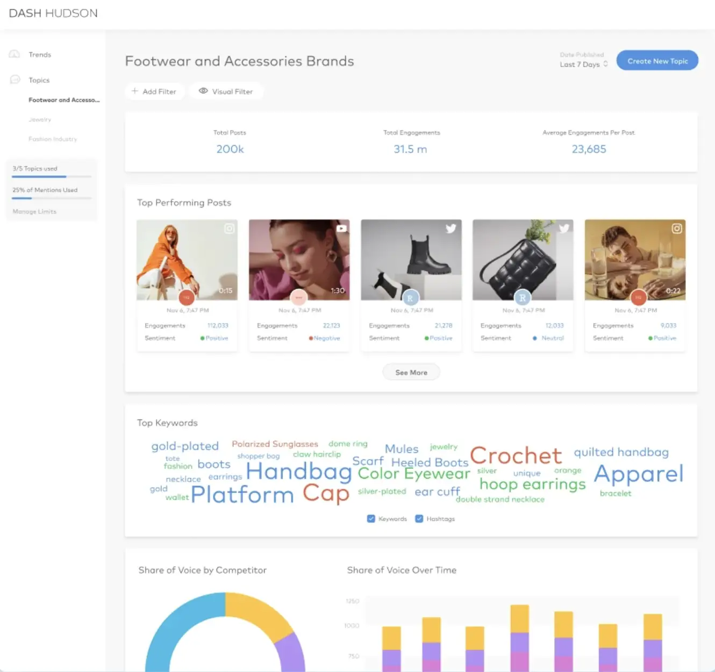Click the Mules keyword

pos(402,449)
